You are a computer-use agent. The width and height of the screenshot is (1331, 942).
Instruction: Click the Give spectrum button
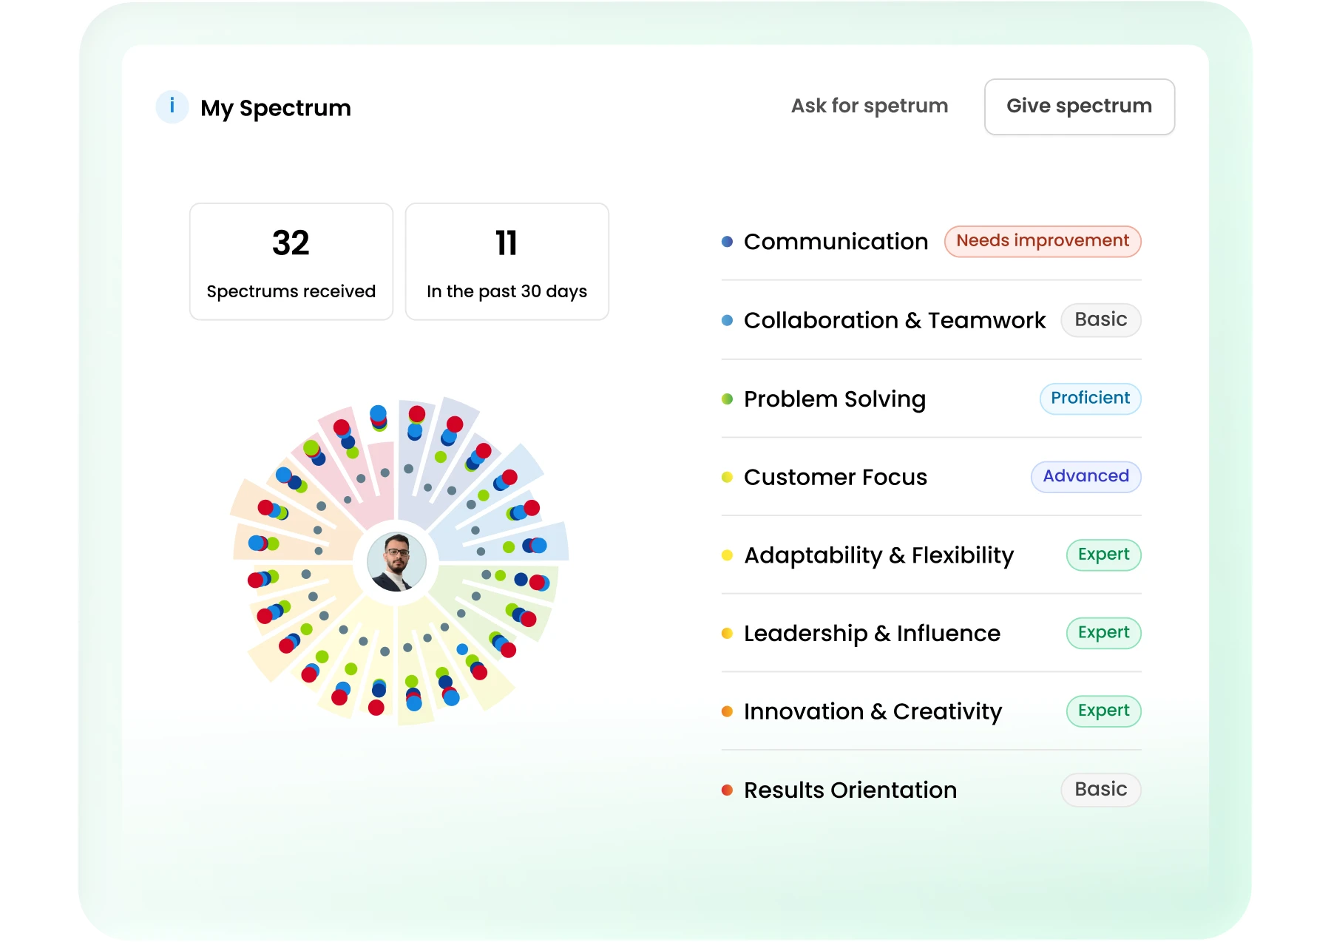pos(1079,106)
